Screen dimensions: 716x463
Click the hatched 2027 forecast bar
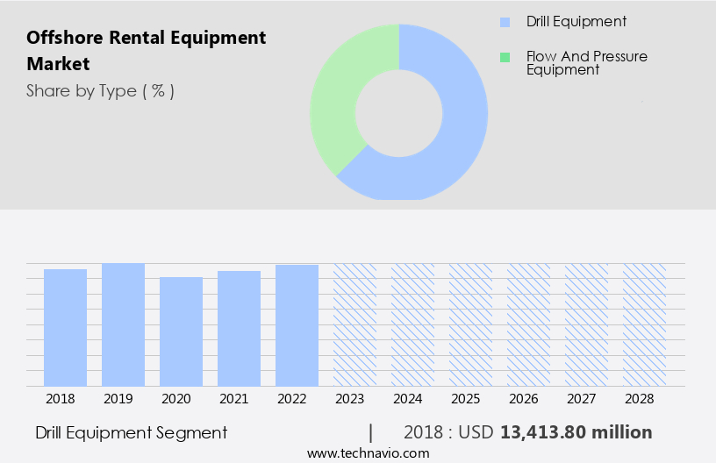pos(586,324)
